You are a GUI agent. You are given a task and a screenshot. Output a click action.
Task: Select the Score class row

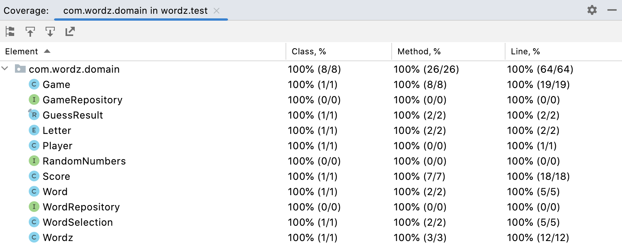[x=311, y=176]
